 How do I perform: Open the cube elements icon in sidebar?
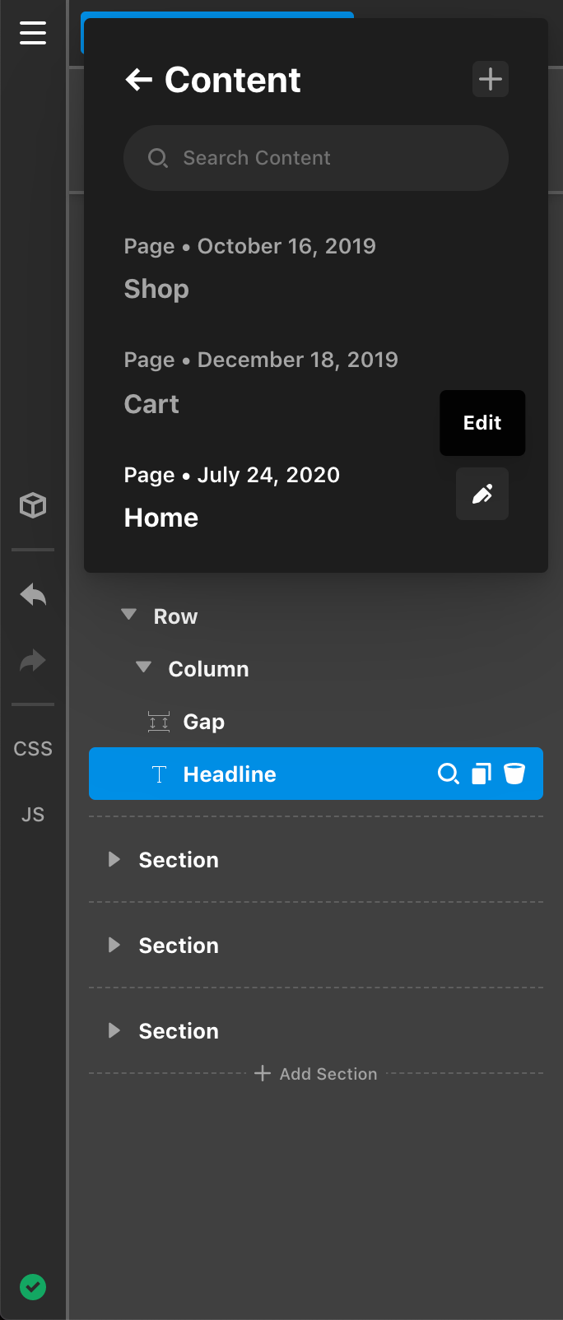(33, 505)
